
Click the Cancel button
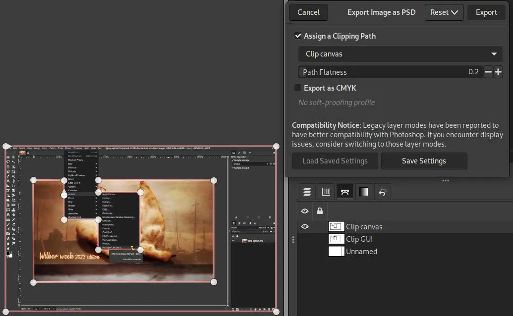pyautogui.click(x=308, y=12)
